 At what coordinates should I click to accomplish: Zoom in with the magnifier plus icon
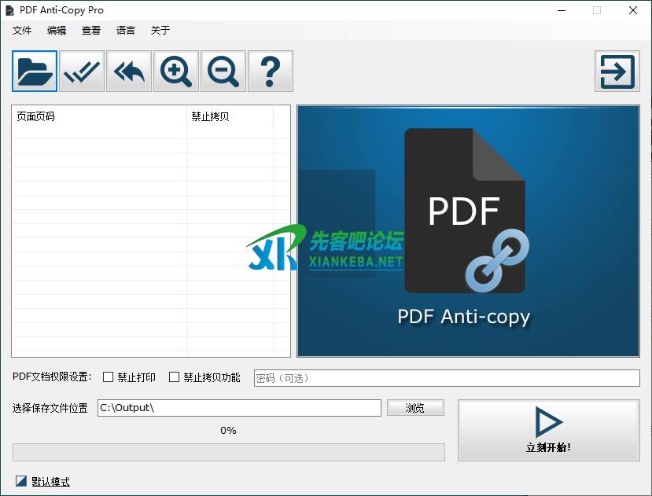coord(176,72)
